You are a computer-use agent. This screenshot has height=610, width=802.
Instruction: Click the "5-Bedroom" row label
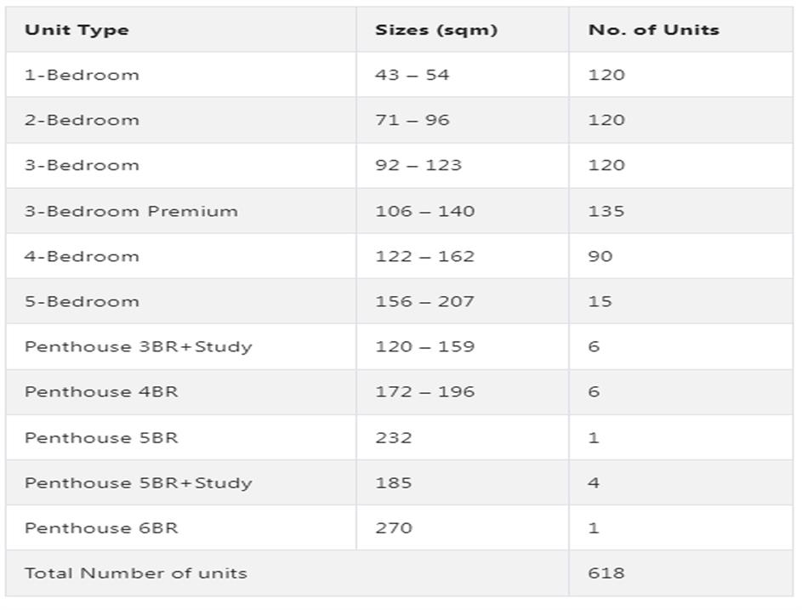82,301
